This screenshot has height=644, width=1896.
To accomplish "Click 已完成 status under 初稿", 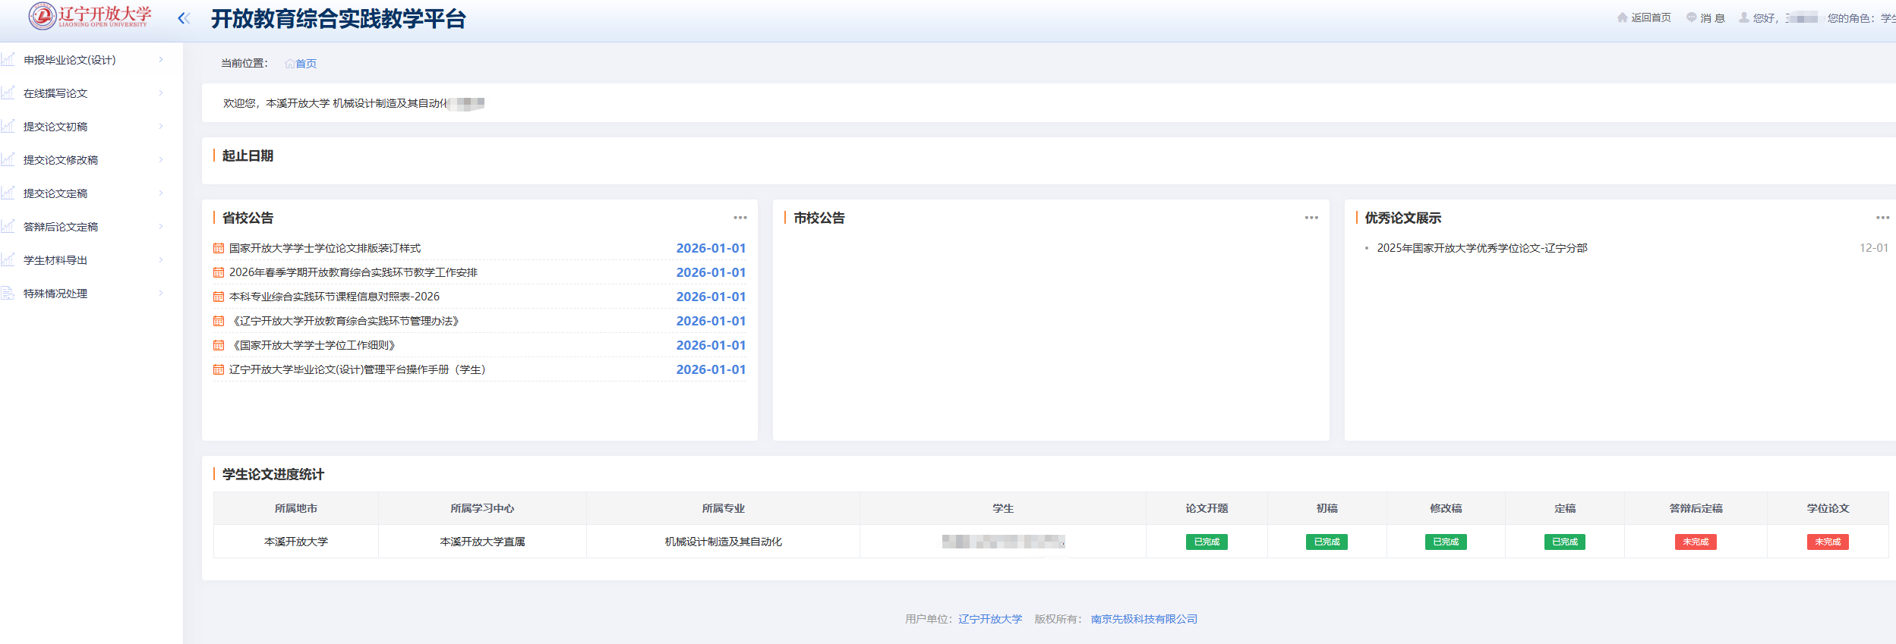I will [1327, 542].
